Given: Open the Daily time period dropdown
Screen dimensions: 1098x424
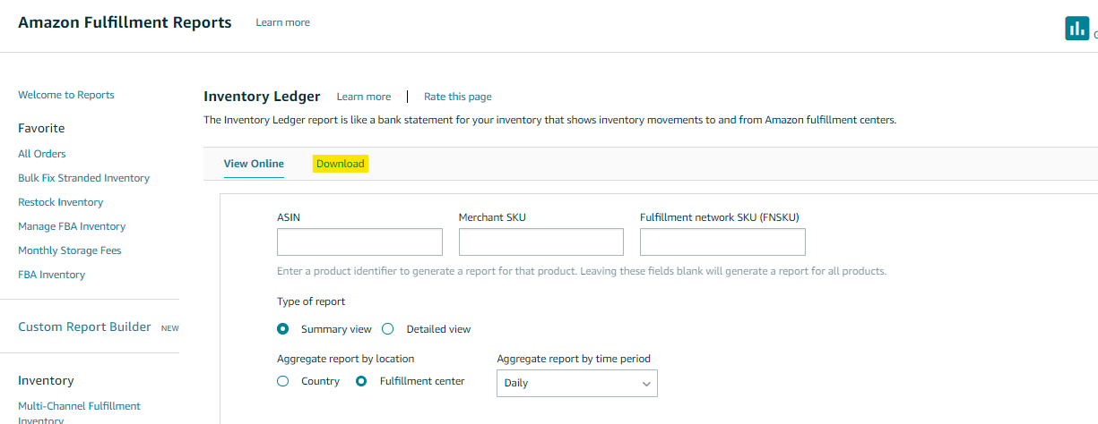Looking at the screenshot, I should [x=576, y=383].
